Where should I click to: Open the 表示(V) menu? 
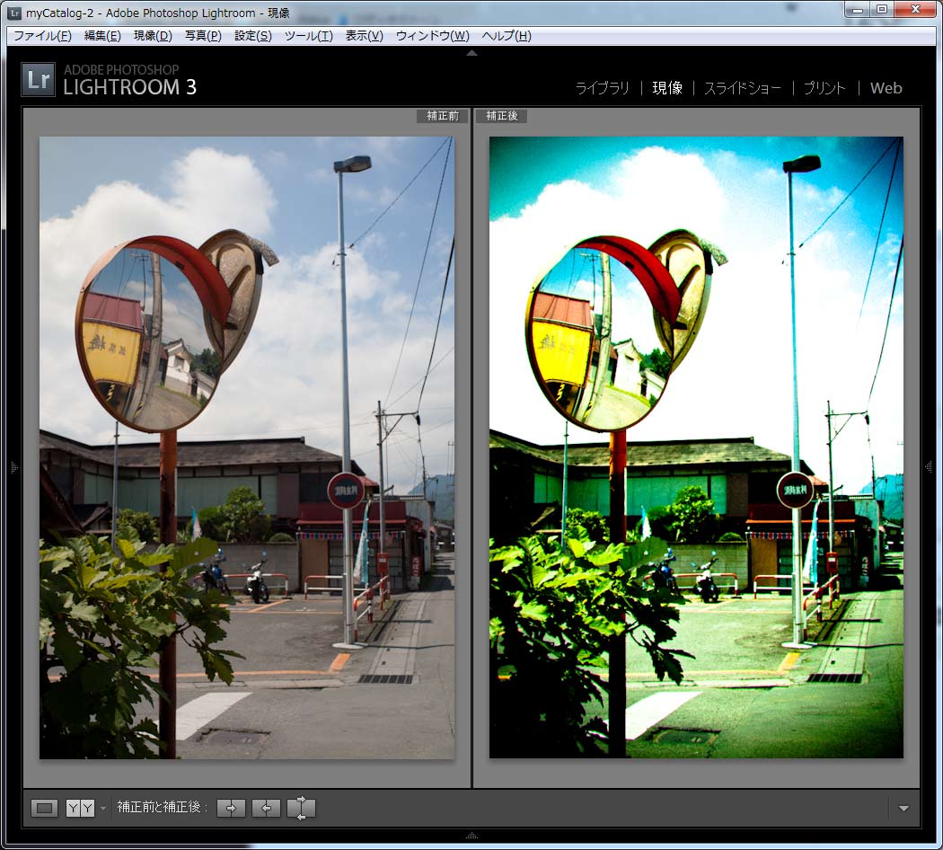(364, 36)
